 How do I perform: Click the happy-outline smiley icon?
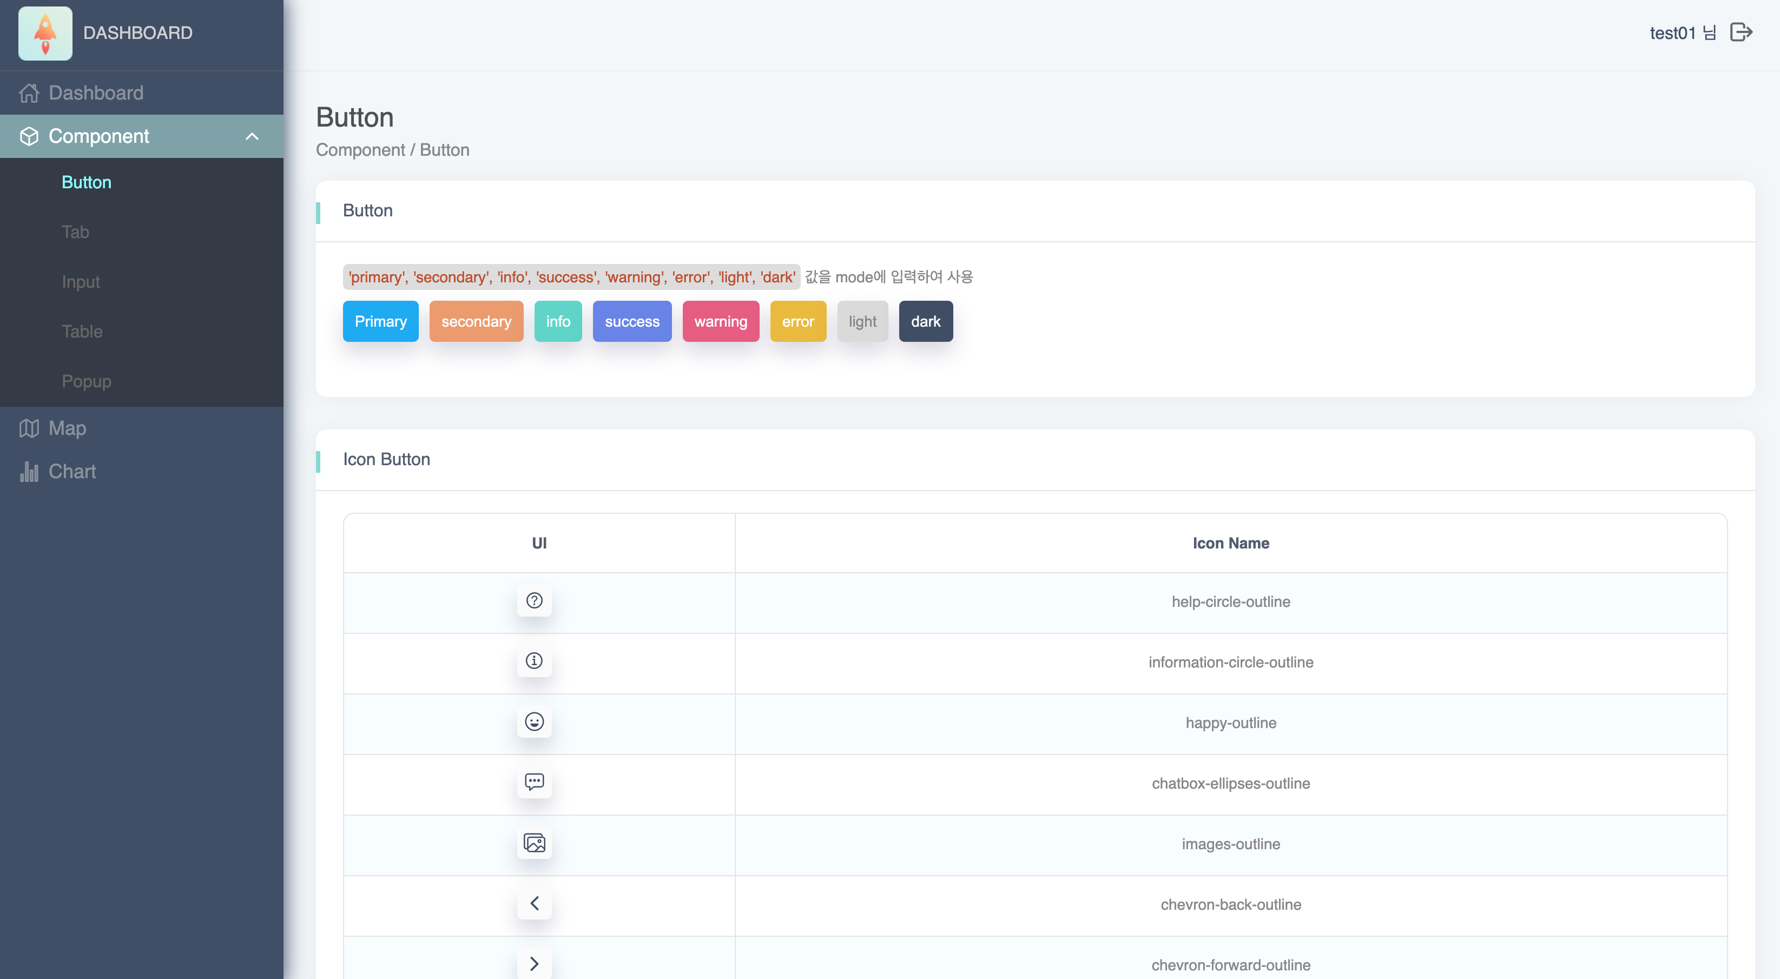tap(534, 722)
